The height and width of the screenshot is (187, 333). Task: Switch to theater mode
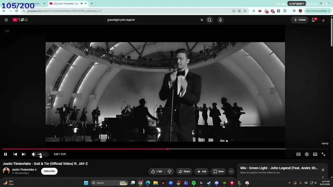(315, 154)
